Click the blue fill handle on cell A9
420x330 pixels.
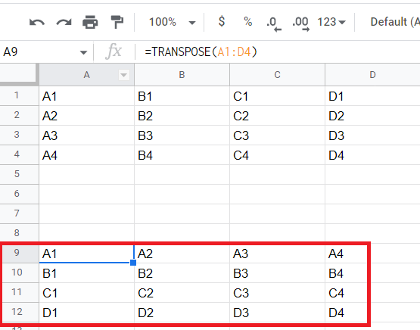click(x=133, y=263)
